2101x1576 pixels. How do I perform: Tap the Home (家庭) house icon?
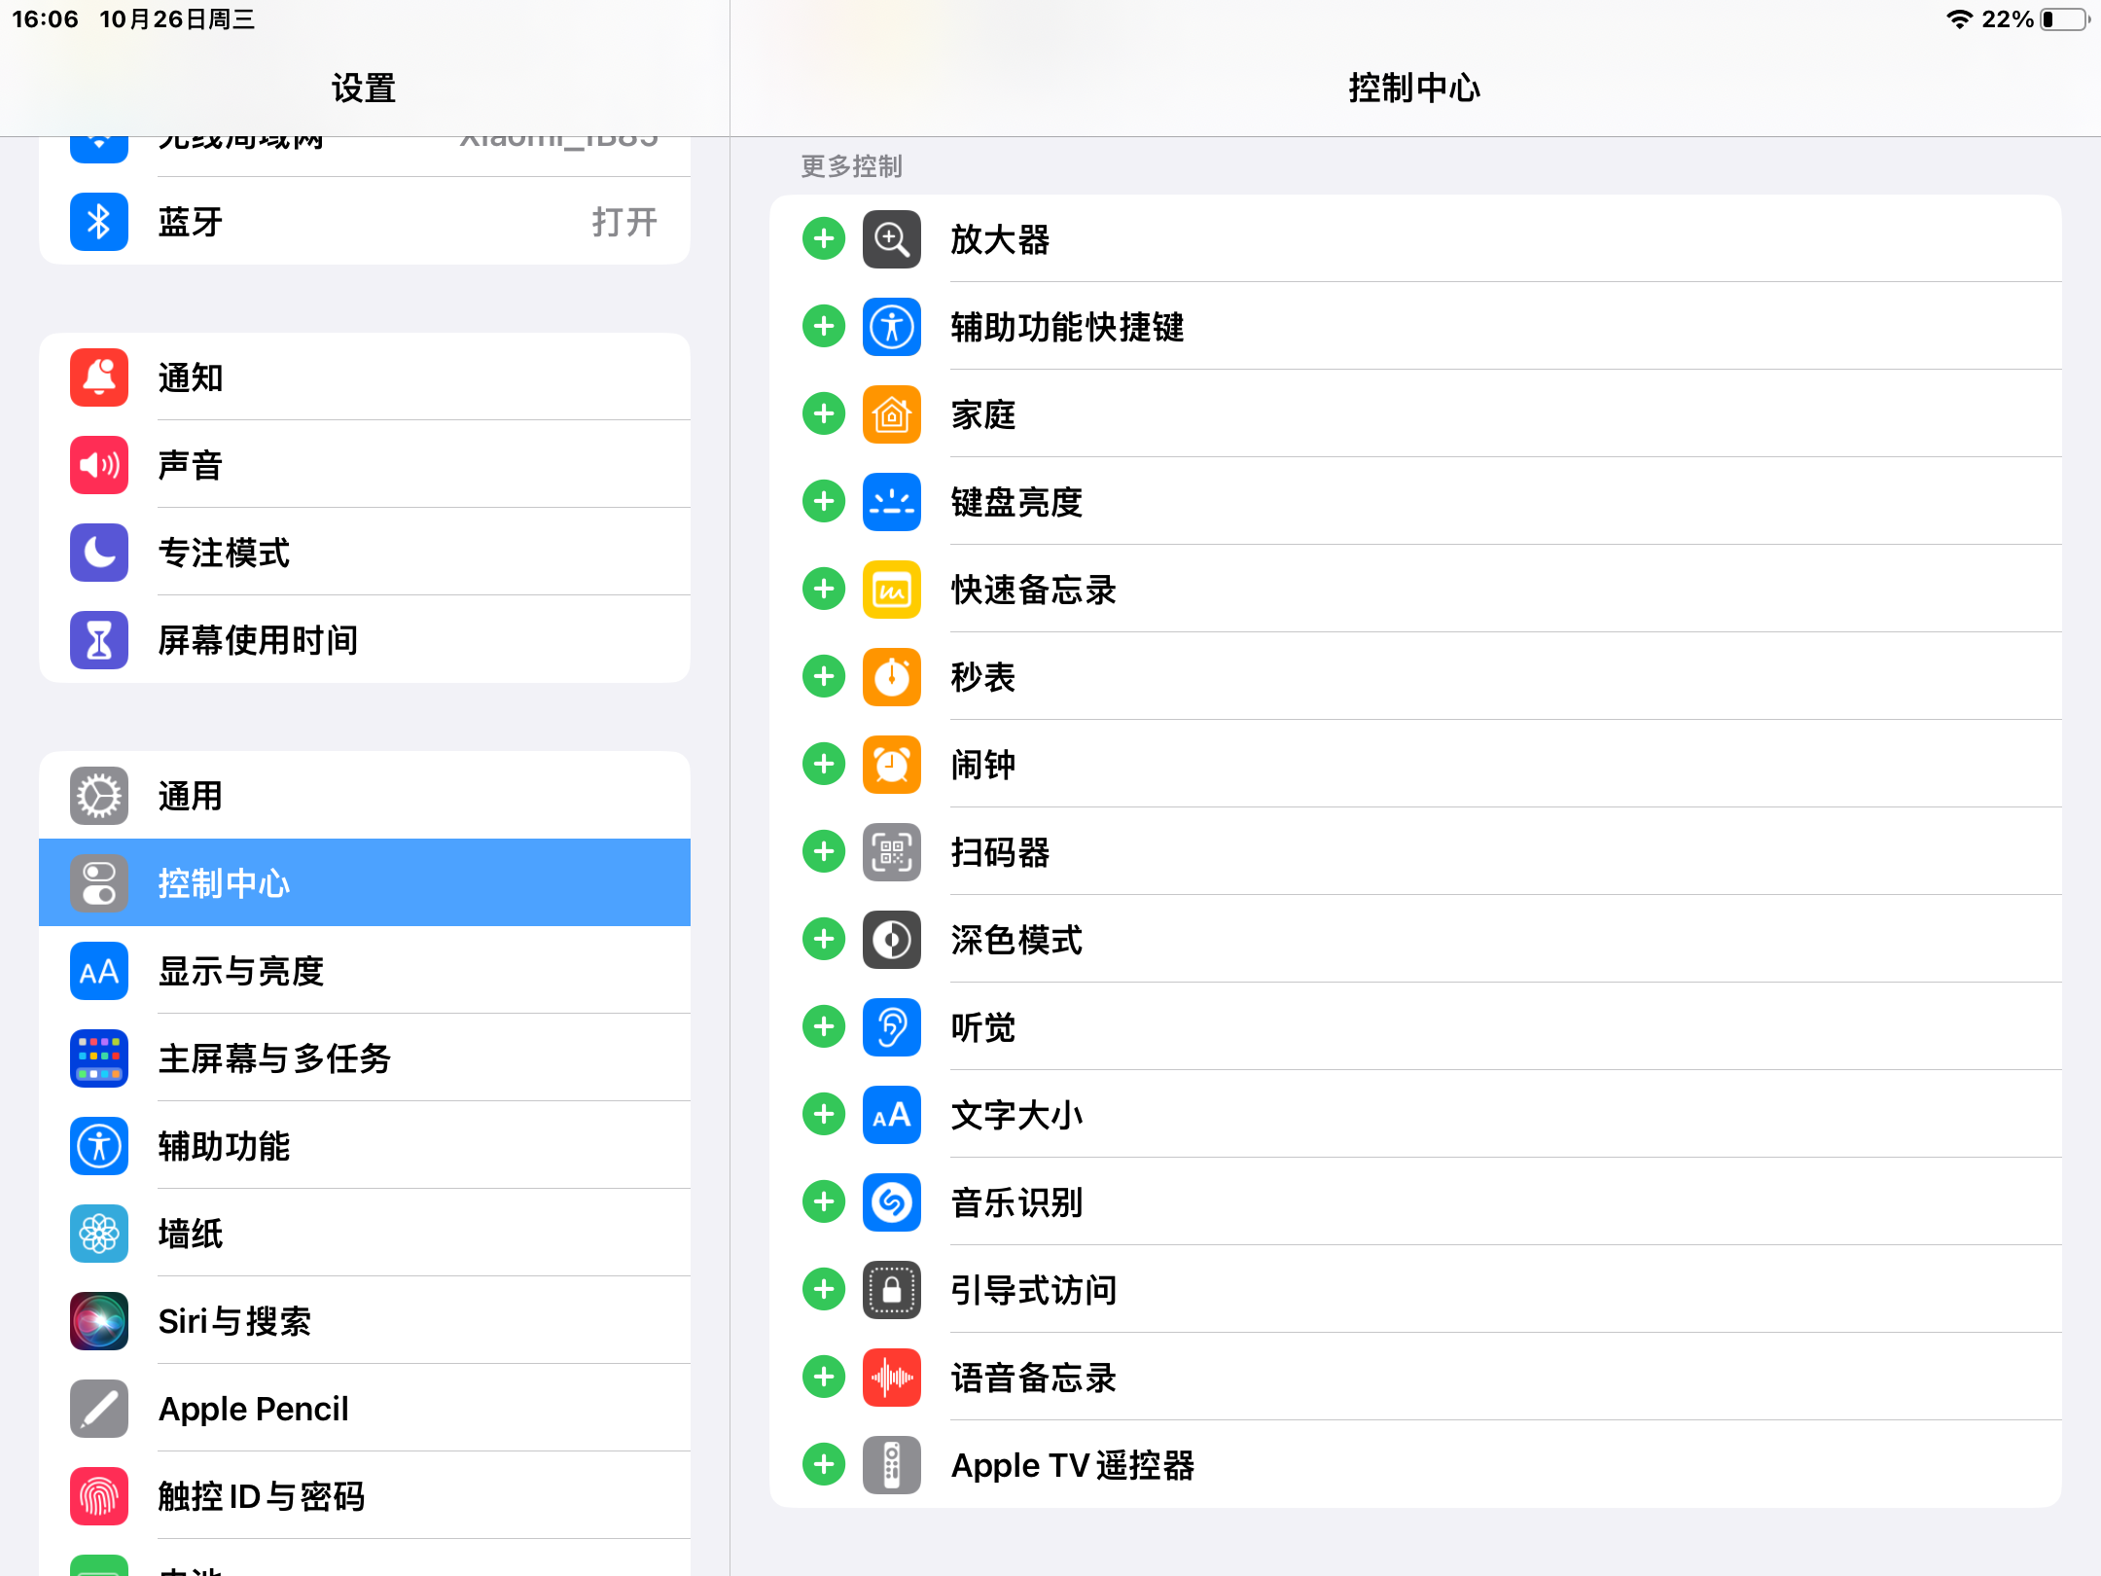pos(891,414)
